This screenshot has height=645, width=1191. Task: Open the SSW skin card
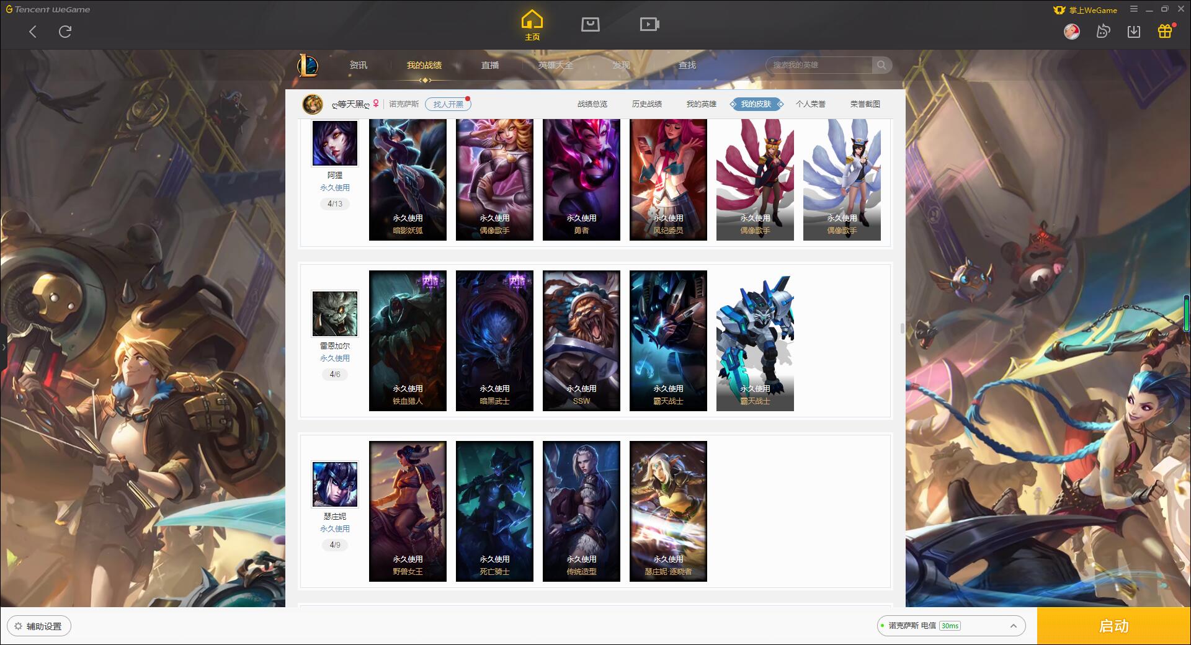point(581,340)
